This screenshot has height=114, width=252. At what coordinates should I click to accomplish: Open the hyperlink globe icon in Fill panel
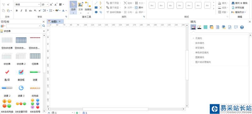224,27
